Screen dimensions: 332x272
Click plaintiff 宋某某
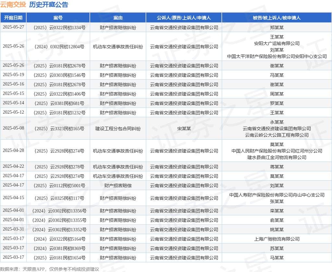184,129
